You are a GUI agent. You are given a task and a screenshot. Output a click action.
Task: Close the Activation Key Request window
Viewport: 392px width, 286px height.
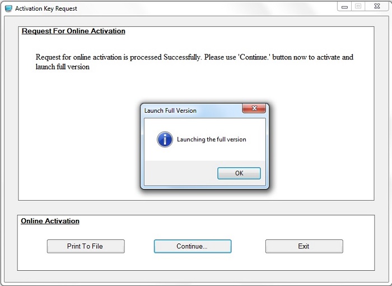point(376,6)
